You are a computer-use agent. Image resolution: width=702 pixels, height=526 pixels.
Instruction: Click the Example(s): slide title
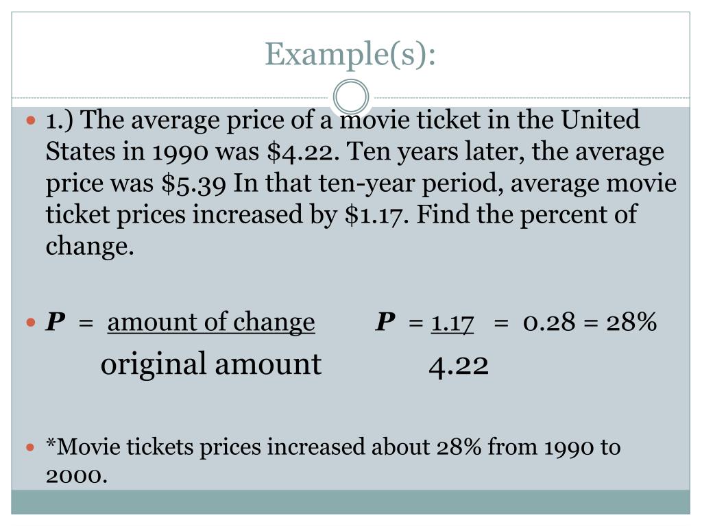pyautogui.click(x=350, y=55)
